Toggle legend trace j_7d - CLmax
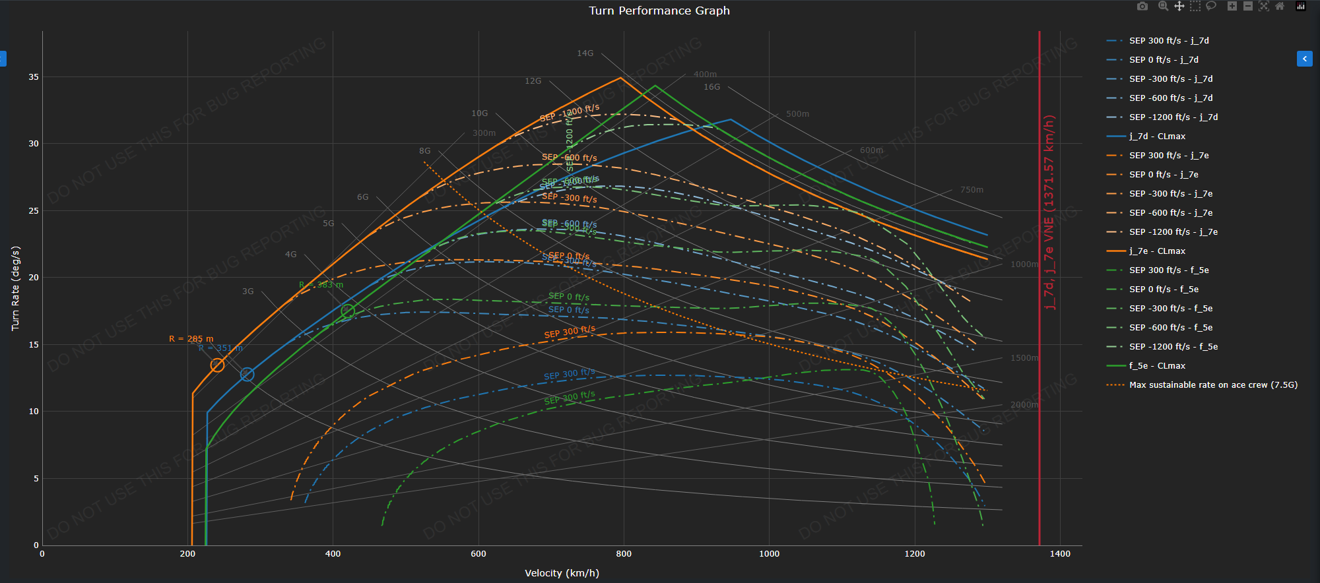This screenshot has width=1320, height=583. (1157, 136)
